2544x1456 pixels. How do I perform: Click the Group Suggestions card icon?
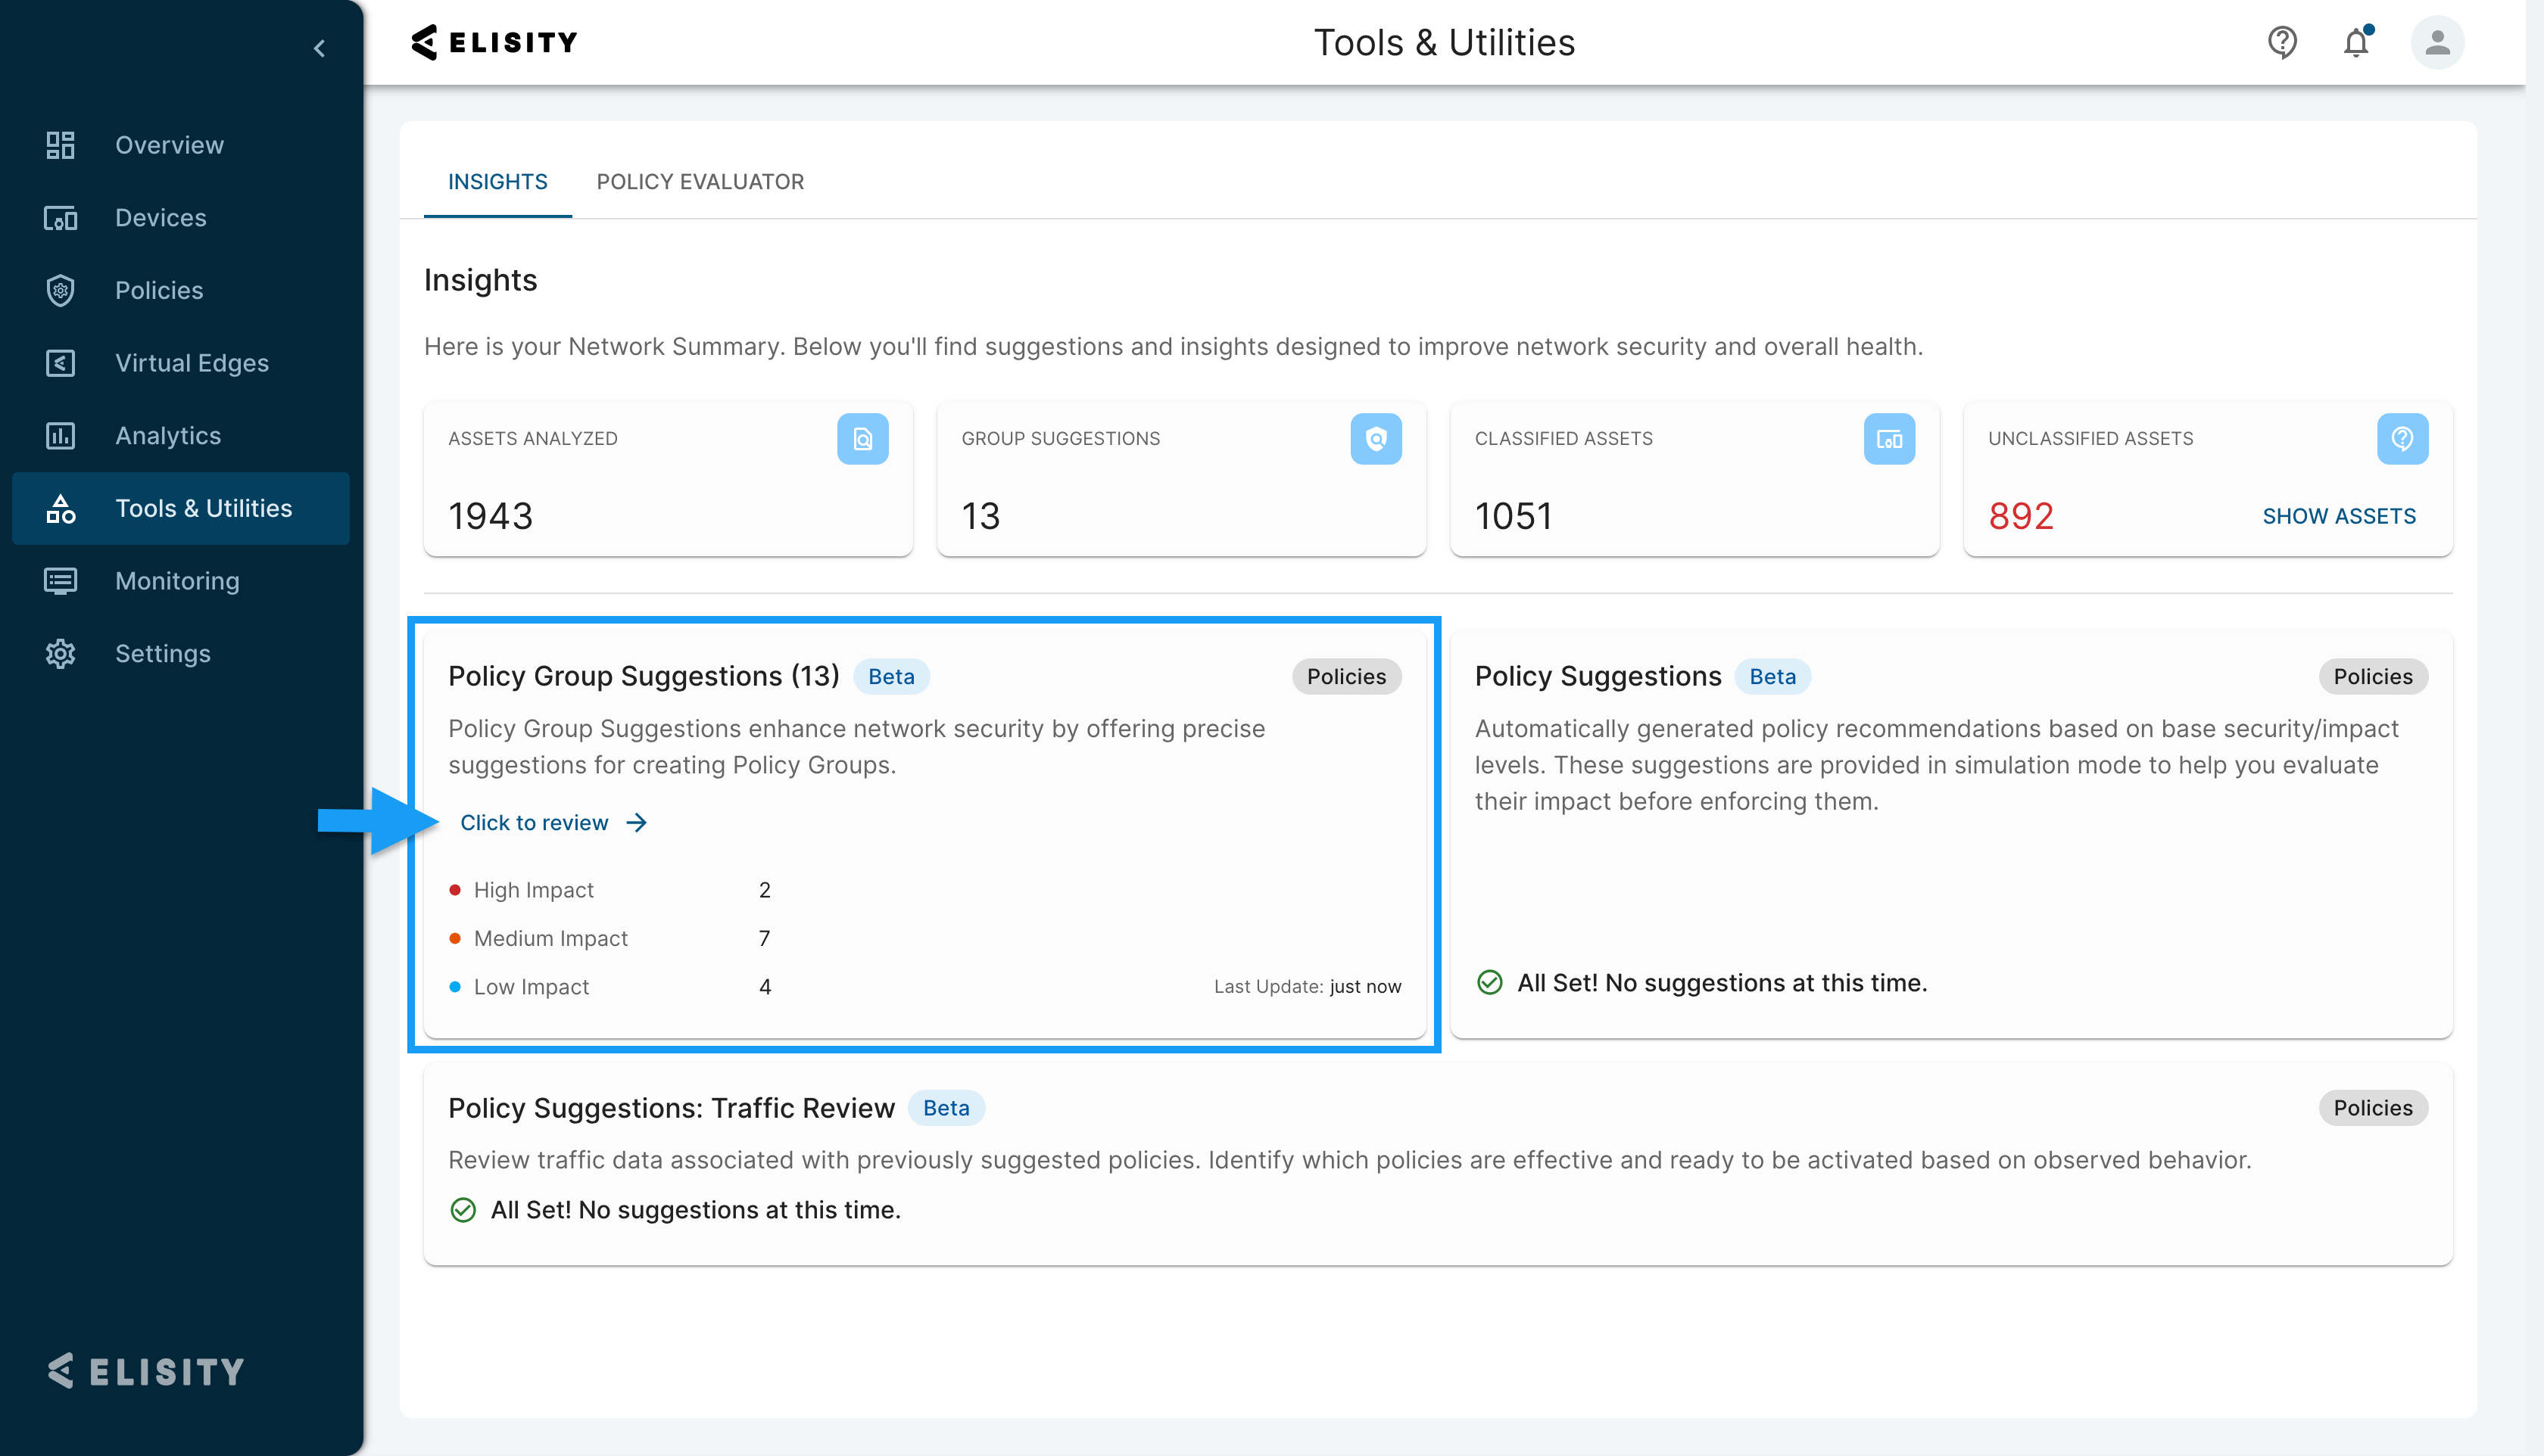click(x=1376, y=439)
